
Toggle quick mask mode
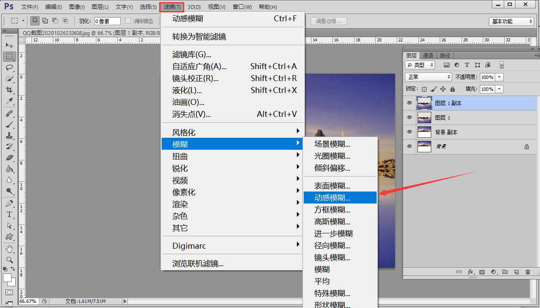(9, 293)
